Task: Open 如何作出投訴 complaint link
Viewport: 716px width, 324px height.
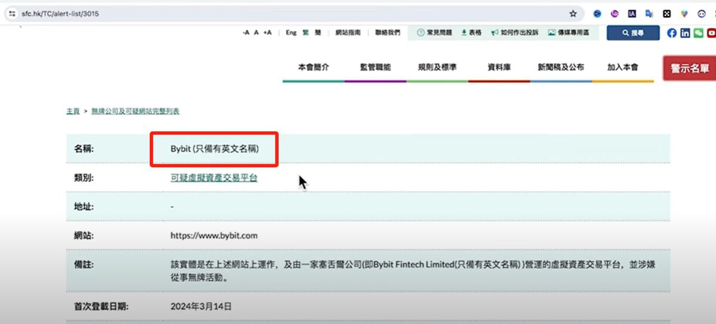Action: click(514, 33)
